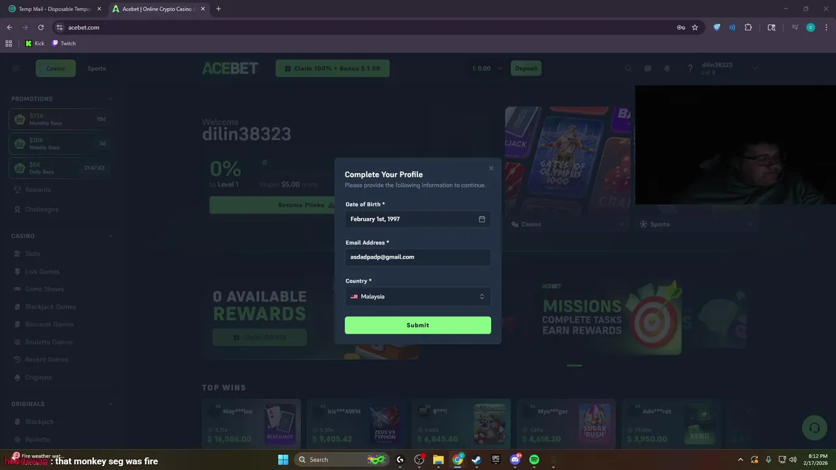This screenshot has height=470, width=836.
Task: Open the saved passwords key icon
Action: (681, 27)
